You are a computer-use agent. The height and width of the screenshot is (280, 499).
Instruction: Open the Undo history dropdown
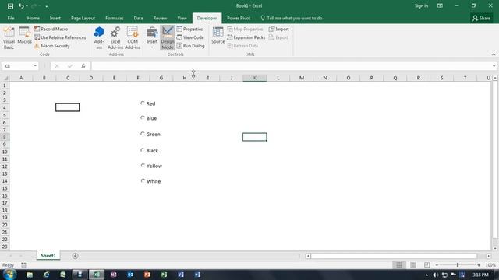[27, 6]
